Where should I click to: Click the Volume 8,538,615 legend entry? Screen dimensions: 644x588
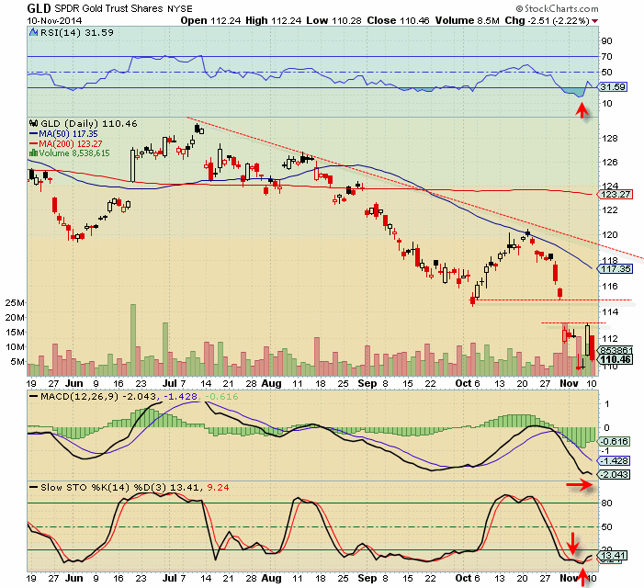(74, 153)
